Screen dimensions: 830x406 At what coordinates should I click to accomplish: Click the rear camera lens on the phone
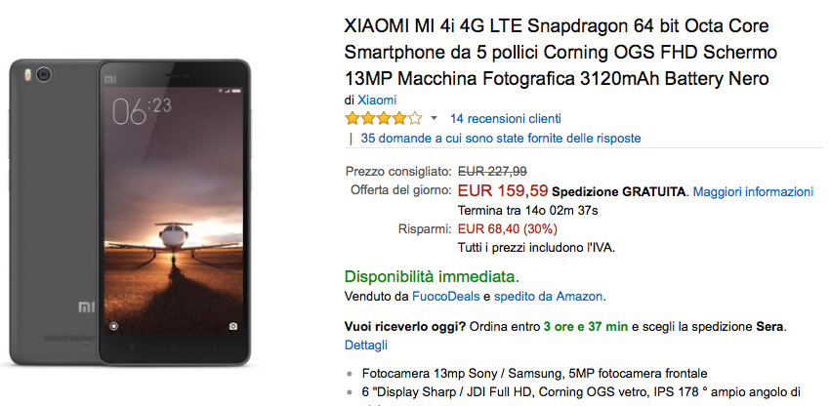pyautogui.click(x=44, y=74)
